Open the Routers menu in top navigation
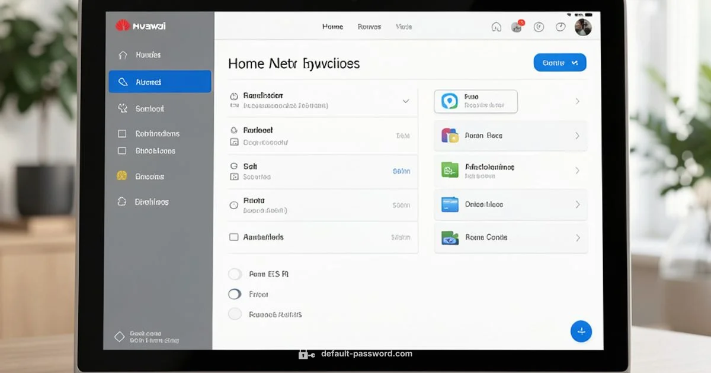 [x=369, y=27]
